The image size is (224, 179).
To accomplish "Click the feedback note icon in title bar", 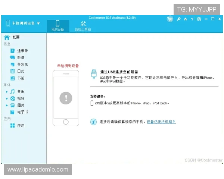I will (199, 19).
